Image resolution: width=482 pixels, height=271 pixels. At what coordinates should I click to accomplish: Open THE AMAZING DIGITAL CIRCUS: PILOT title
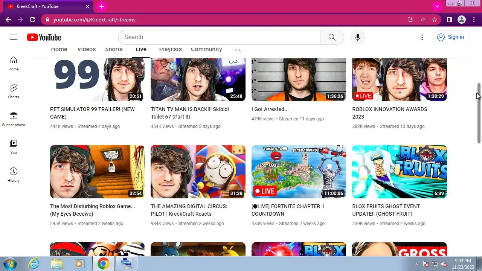pos(189,210)
